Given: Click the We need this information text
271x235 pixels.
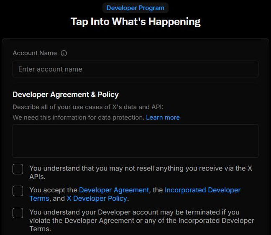Looking at the screenshot, I should pos(78,117).
